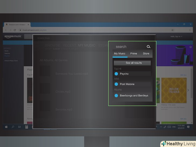
Task: Bookmark the page with the star icon
Action: coord(172,30)
